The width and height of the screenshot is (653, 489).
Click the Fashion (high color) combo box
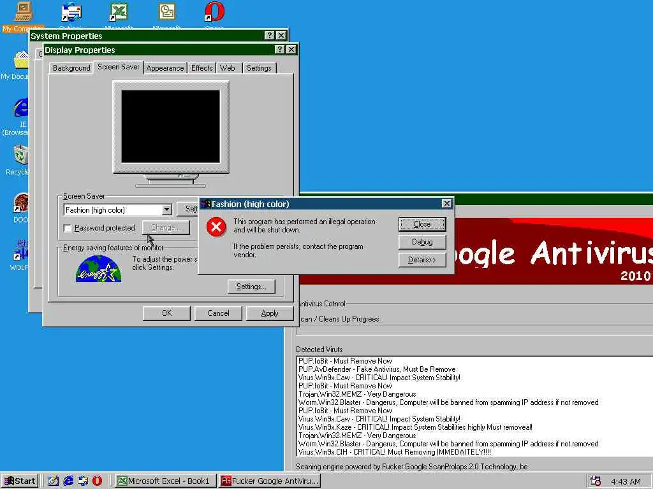[x=117, y=210]
